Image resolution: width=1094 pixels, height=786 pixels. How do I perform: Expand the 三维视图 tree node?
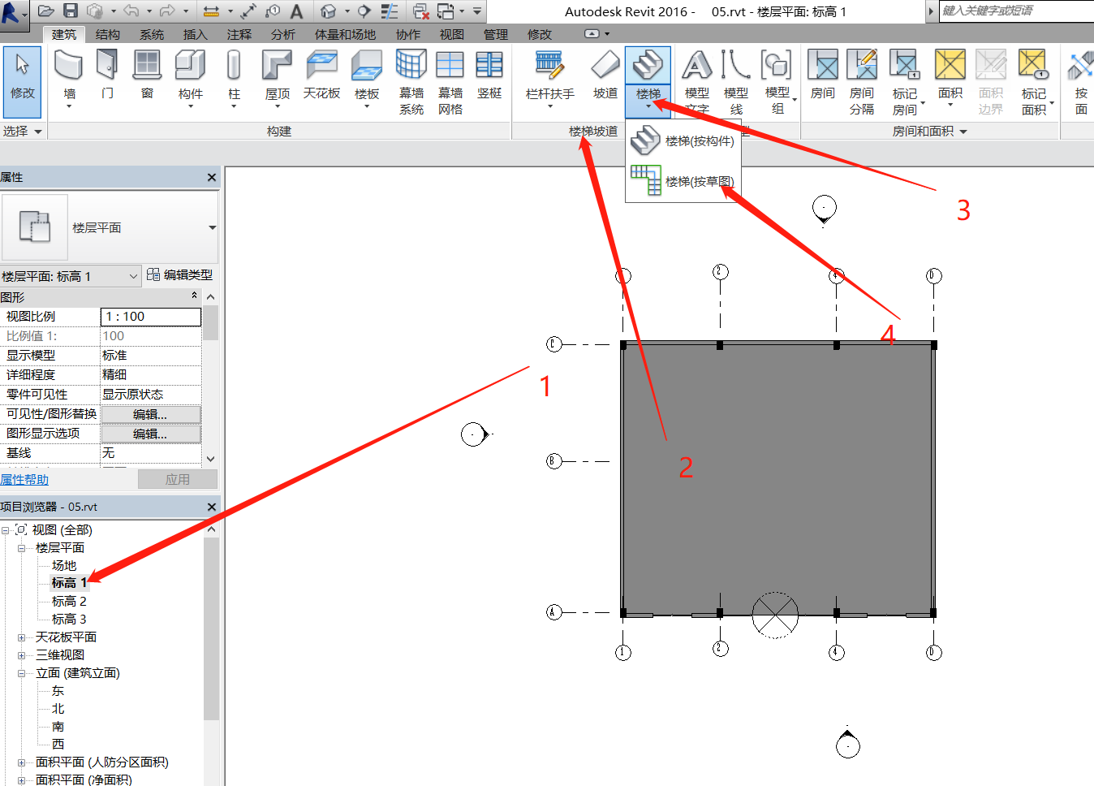click(x=22, y=655)
